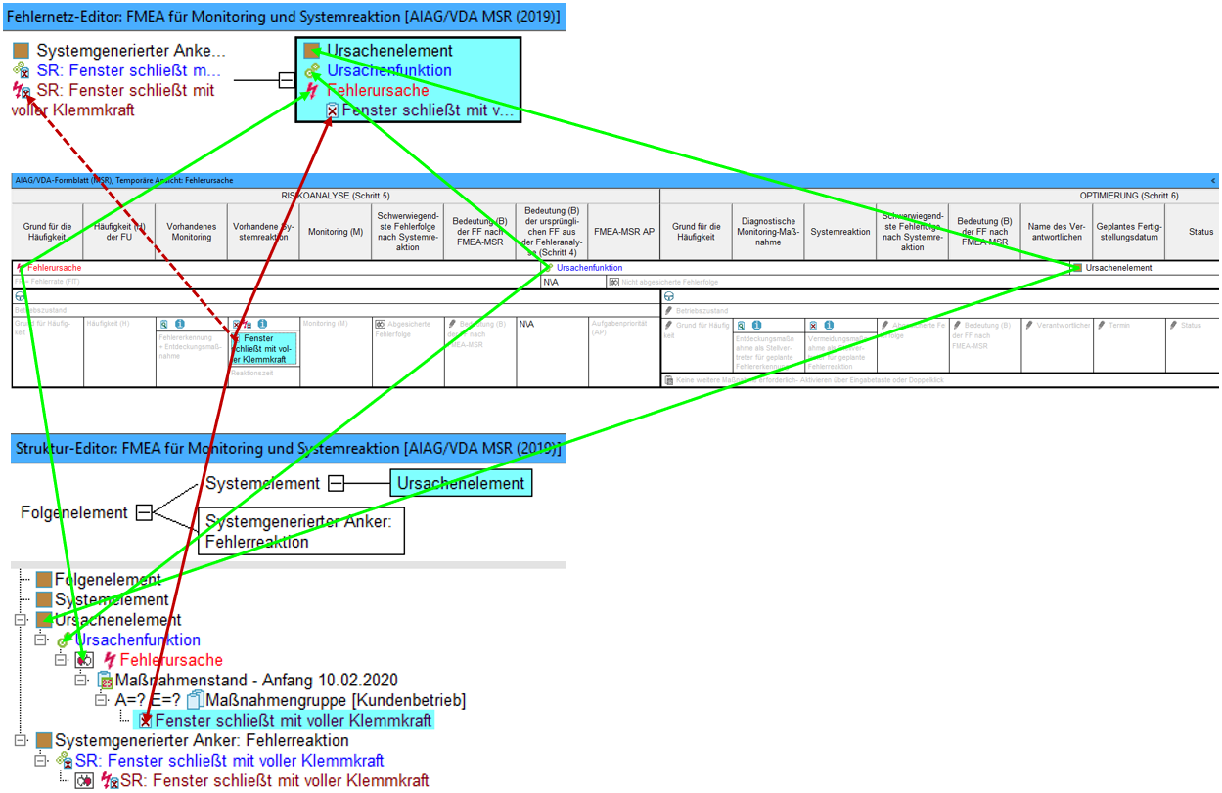
Task: Collapse the Folgenelement node in structure diagram
Action: (x=144, y=512)
